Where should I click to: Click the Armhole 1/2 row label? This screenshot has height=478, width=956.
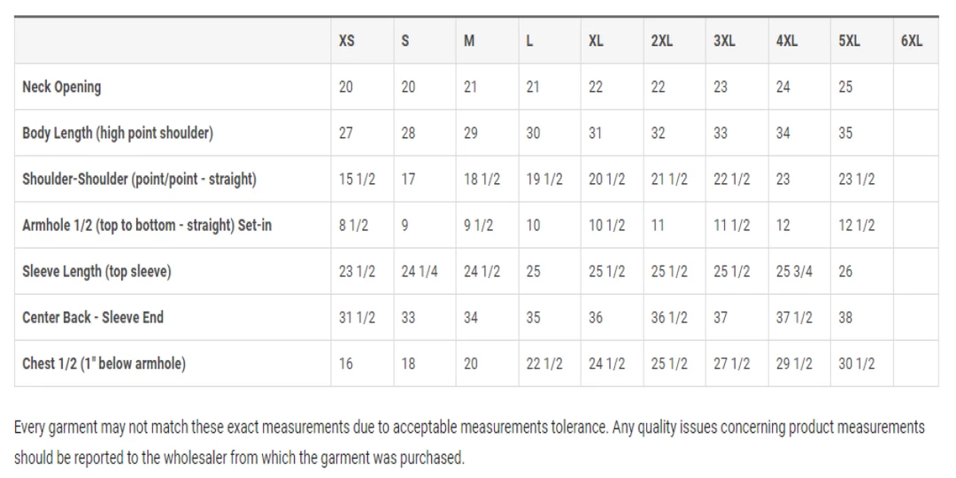146,225
